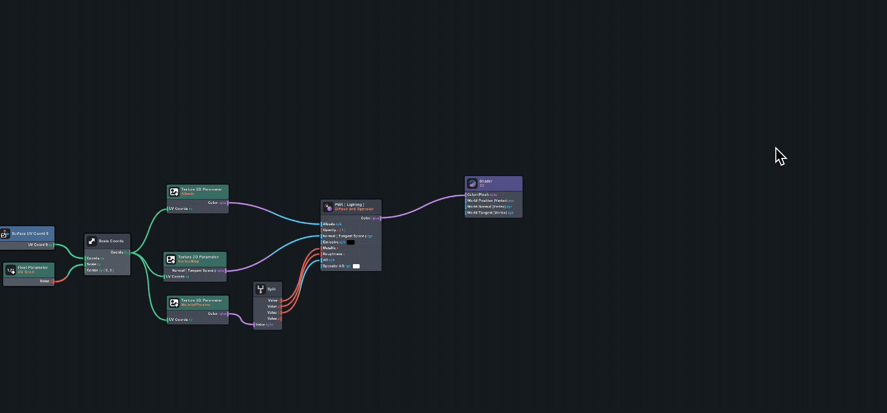Select the Scale Coords node icon
The height and width of the screenshot is (413, 887).
click(92, 241)
